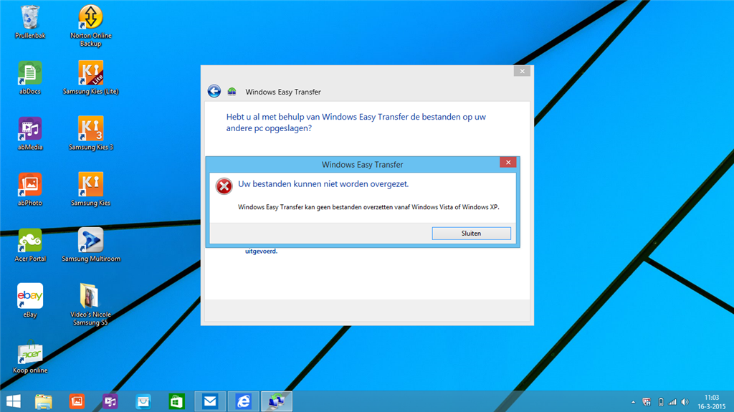Click error dialog title bar 'Windows Easy Transfer'
Image resolution: width=734 pixels, height=412 pixels.
pos(362,165)
